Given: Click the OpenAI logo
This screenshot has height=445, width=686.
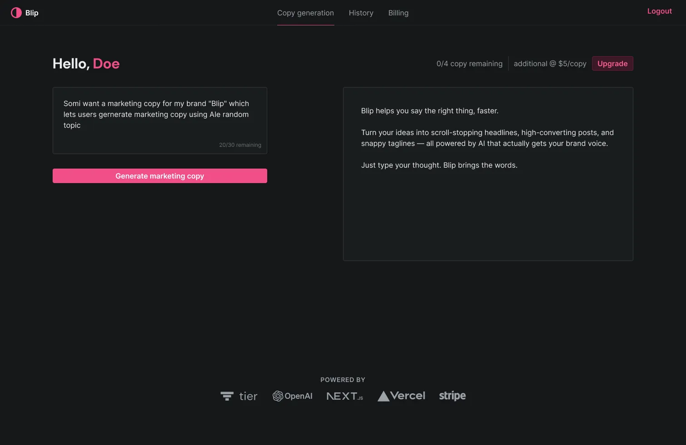Looking at the screenshot, I should coord(292,396).
